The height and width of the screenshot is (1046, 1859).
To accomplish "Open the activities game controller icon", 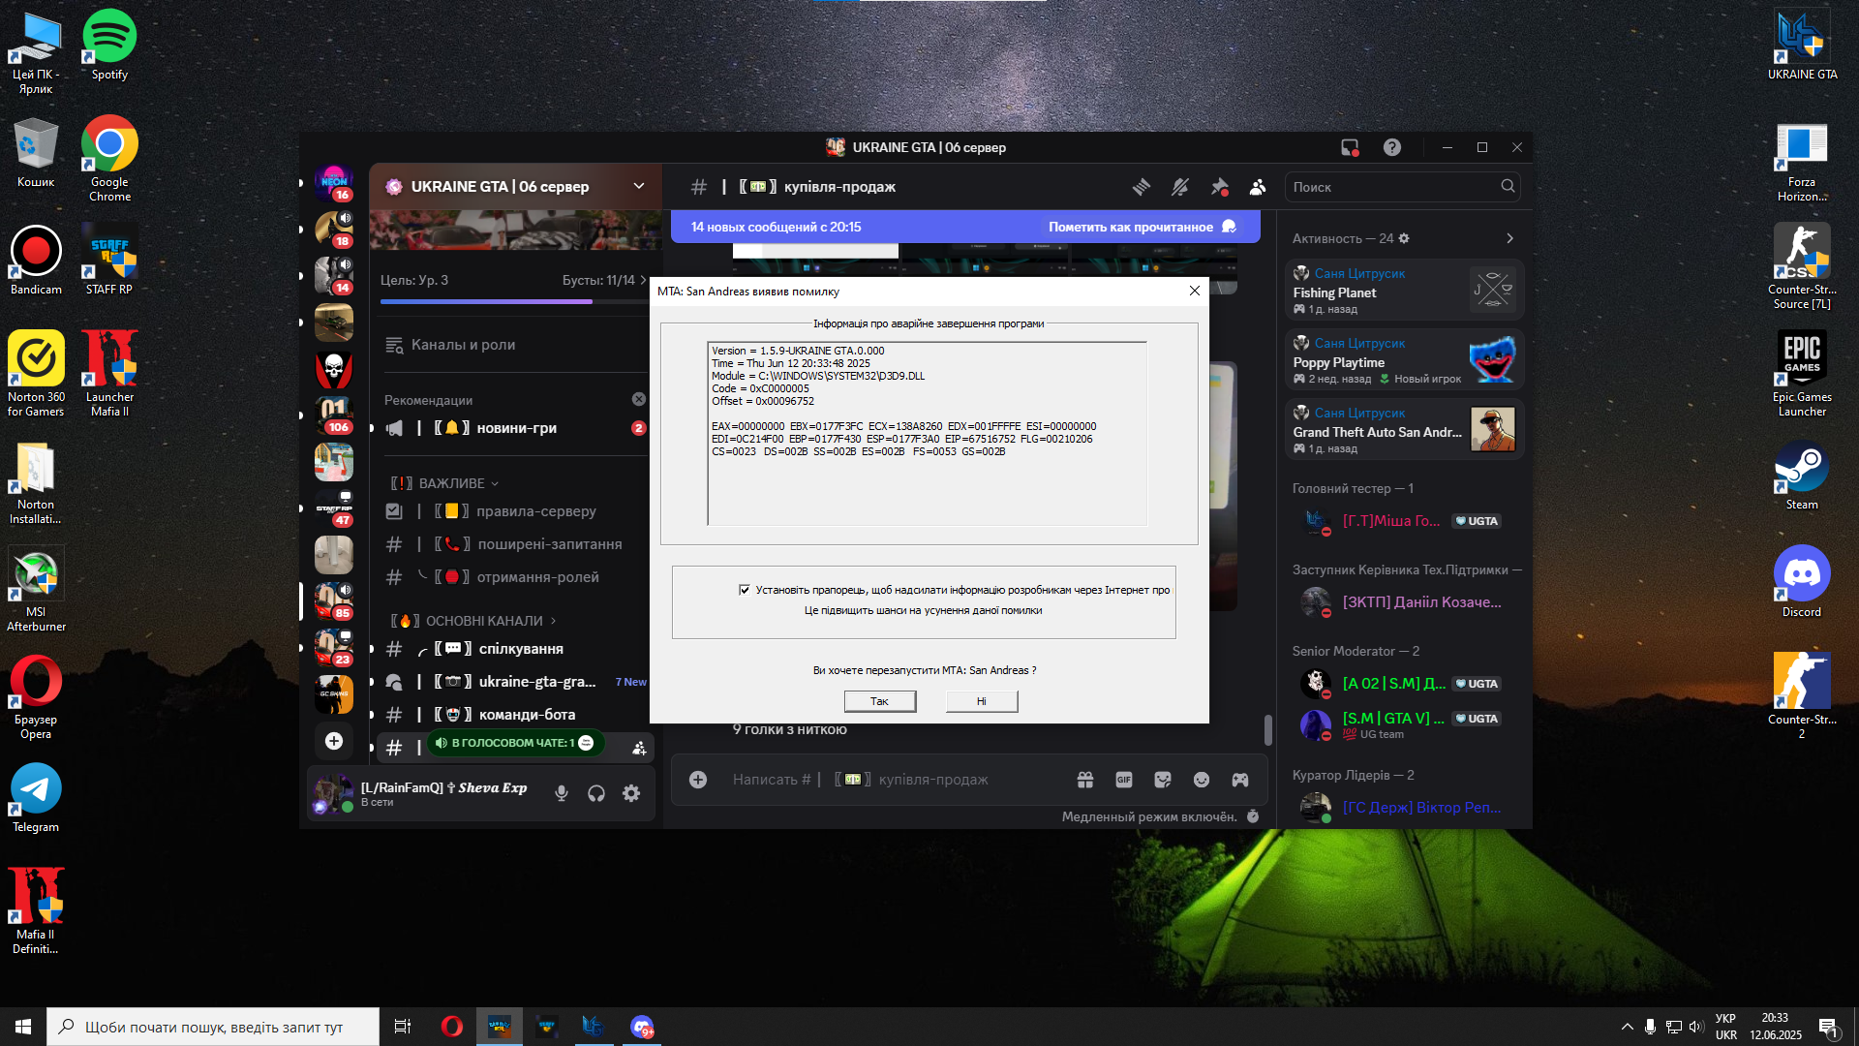I will [1240, 780].
